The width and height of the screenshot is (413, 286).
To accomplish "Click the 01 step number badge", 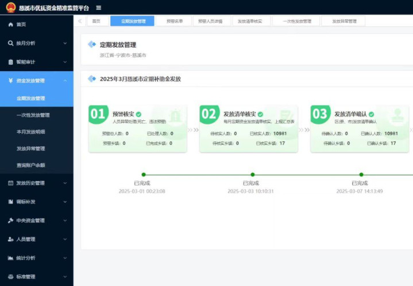I will point(98,114).
